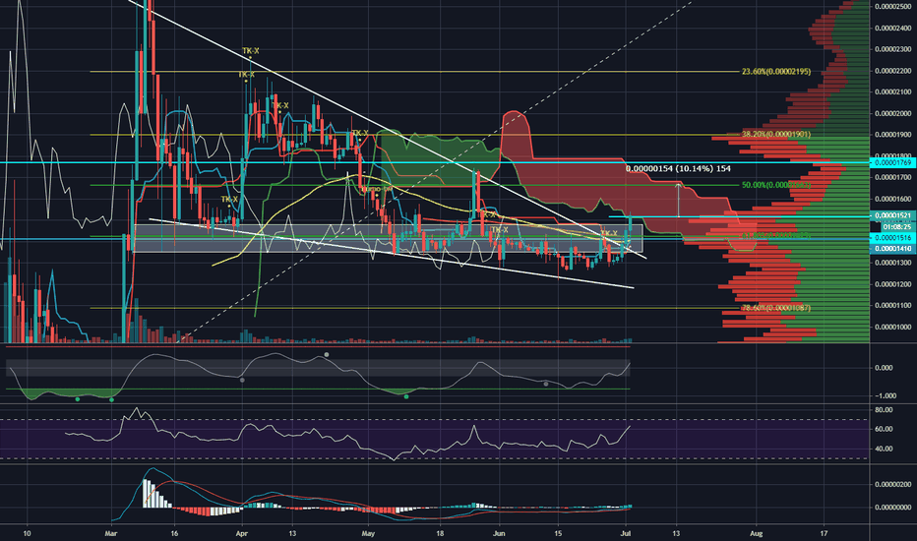Screen dimensions: 917x541
Task: Click the Jun label on the time axis
Action: (499, 533)
